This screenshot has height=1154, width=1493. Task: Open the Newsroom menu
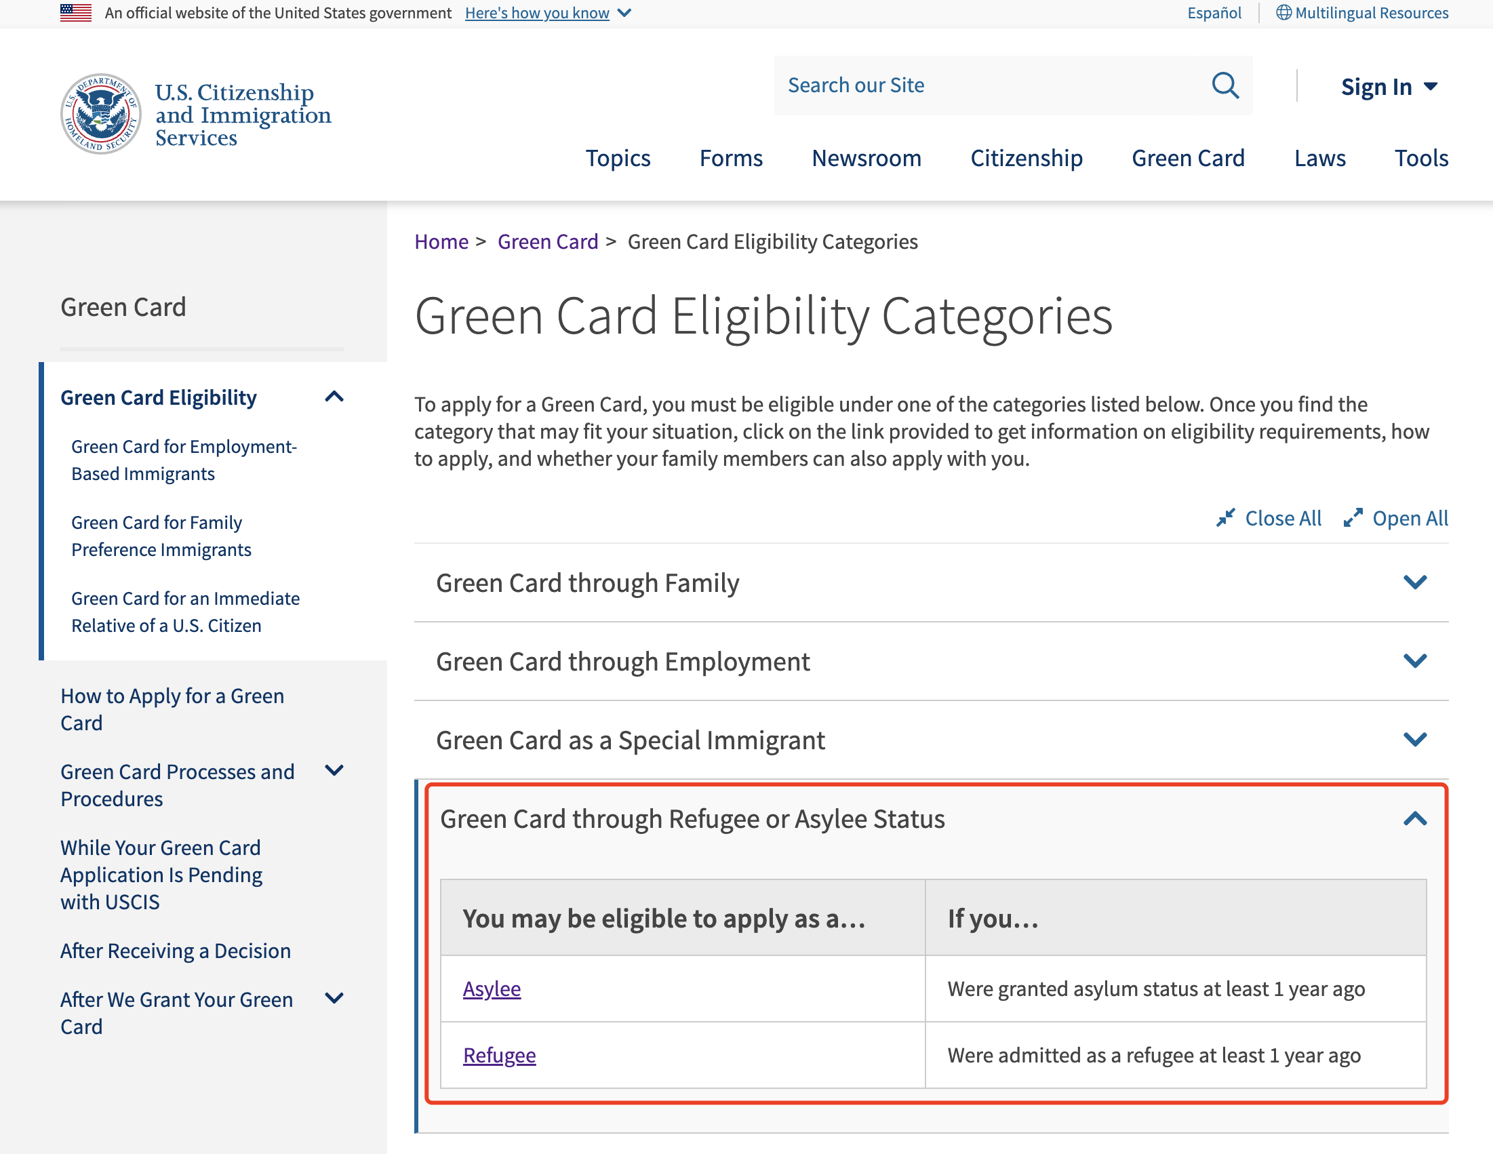[866, 158]
